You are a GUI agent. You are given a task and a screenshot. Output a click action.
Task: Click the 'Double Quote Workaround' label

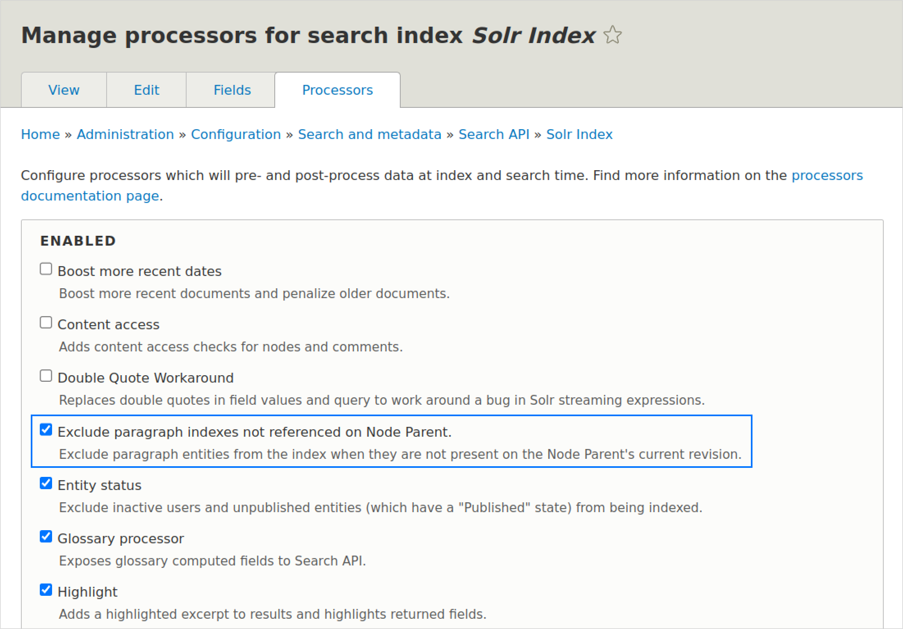point(146,378)
